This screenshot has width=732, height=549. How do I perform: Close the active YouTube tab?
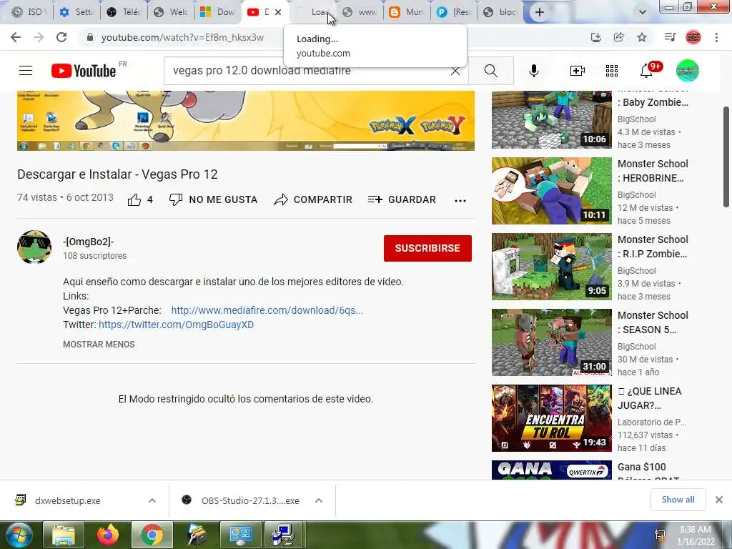[x=278, y=12]
